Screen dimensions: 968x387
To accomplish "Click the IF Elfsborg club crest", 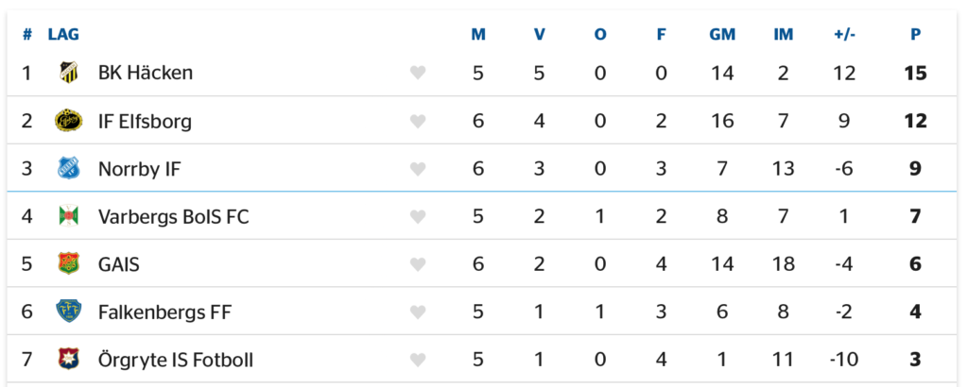I will click(x=69, y=121).
